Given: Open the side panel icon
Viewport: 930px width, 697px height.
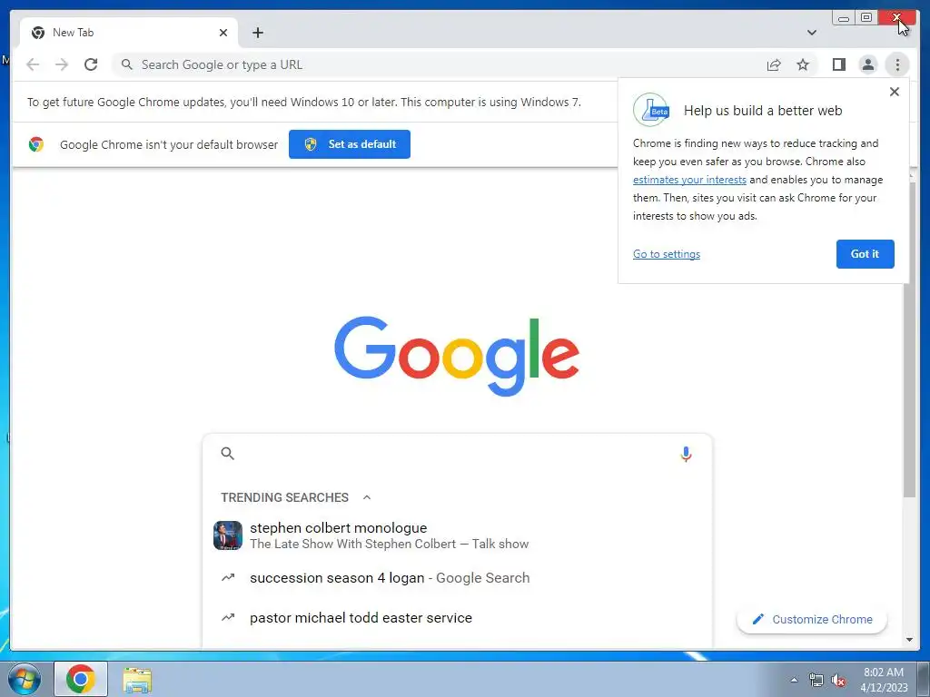Looking at the screenshot, I should pos(838,64).
